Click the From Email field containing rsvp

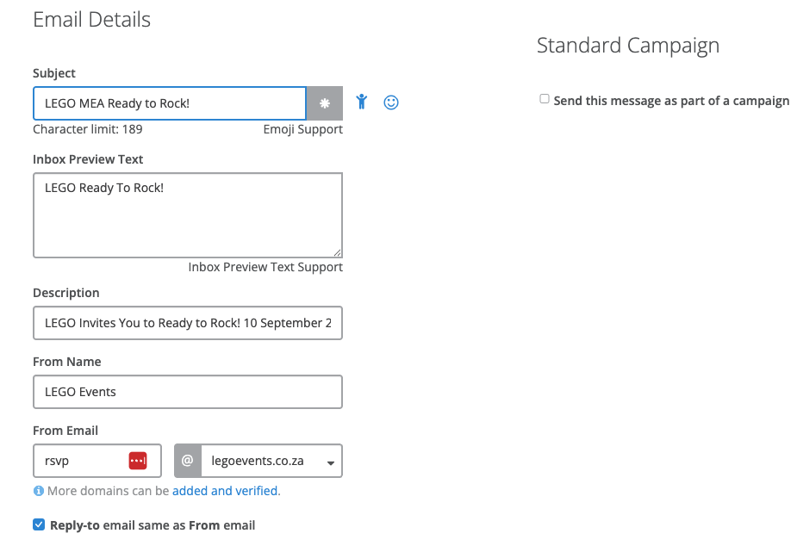(x=82, y=461)
